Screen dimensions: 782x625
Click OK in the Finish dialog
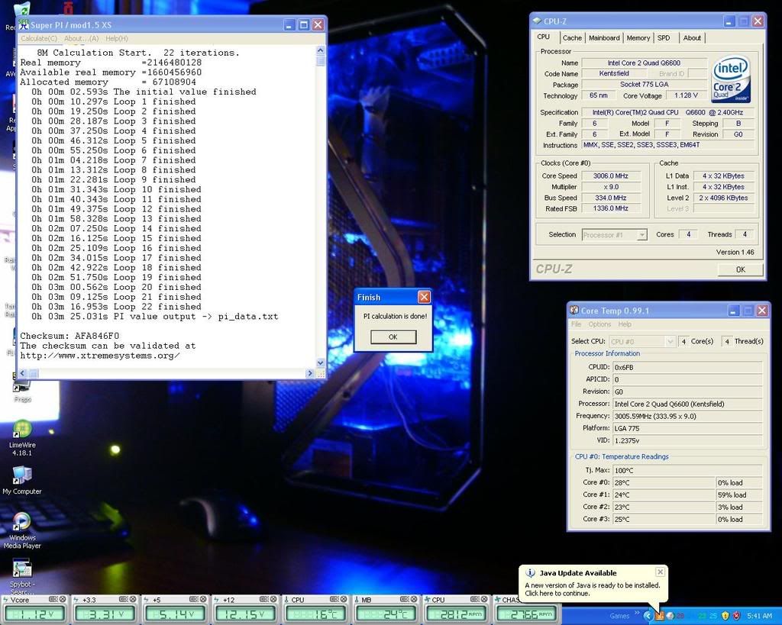[393, 337]
